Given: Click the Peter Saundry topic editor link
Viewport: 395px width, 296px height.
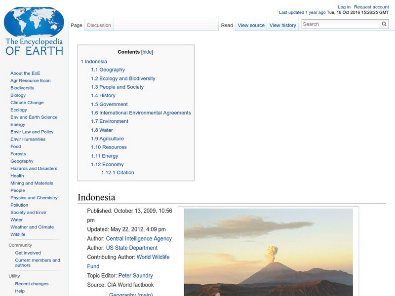Looking at the screenshot, I should click(x=136, y=275).
